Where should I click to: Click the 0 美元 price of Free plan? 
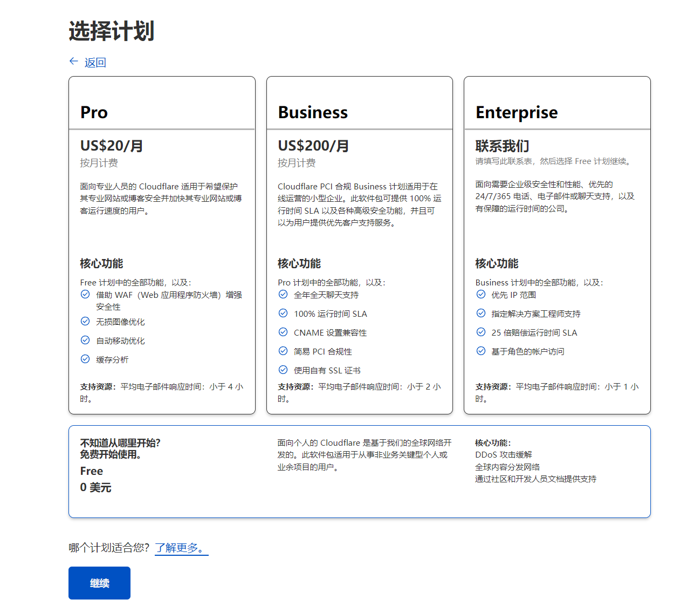point(96,487)
